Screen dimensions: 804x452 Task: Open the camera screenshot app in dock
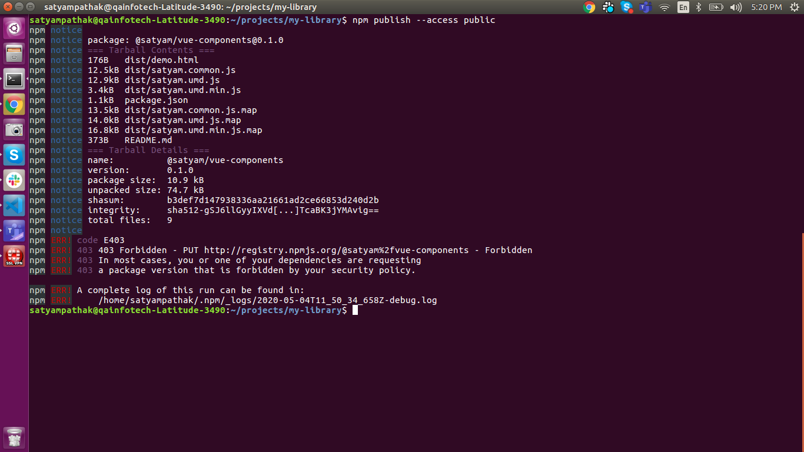coord(14,129)
